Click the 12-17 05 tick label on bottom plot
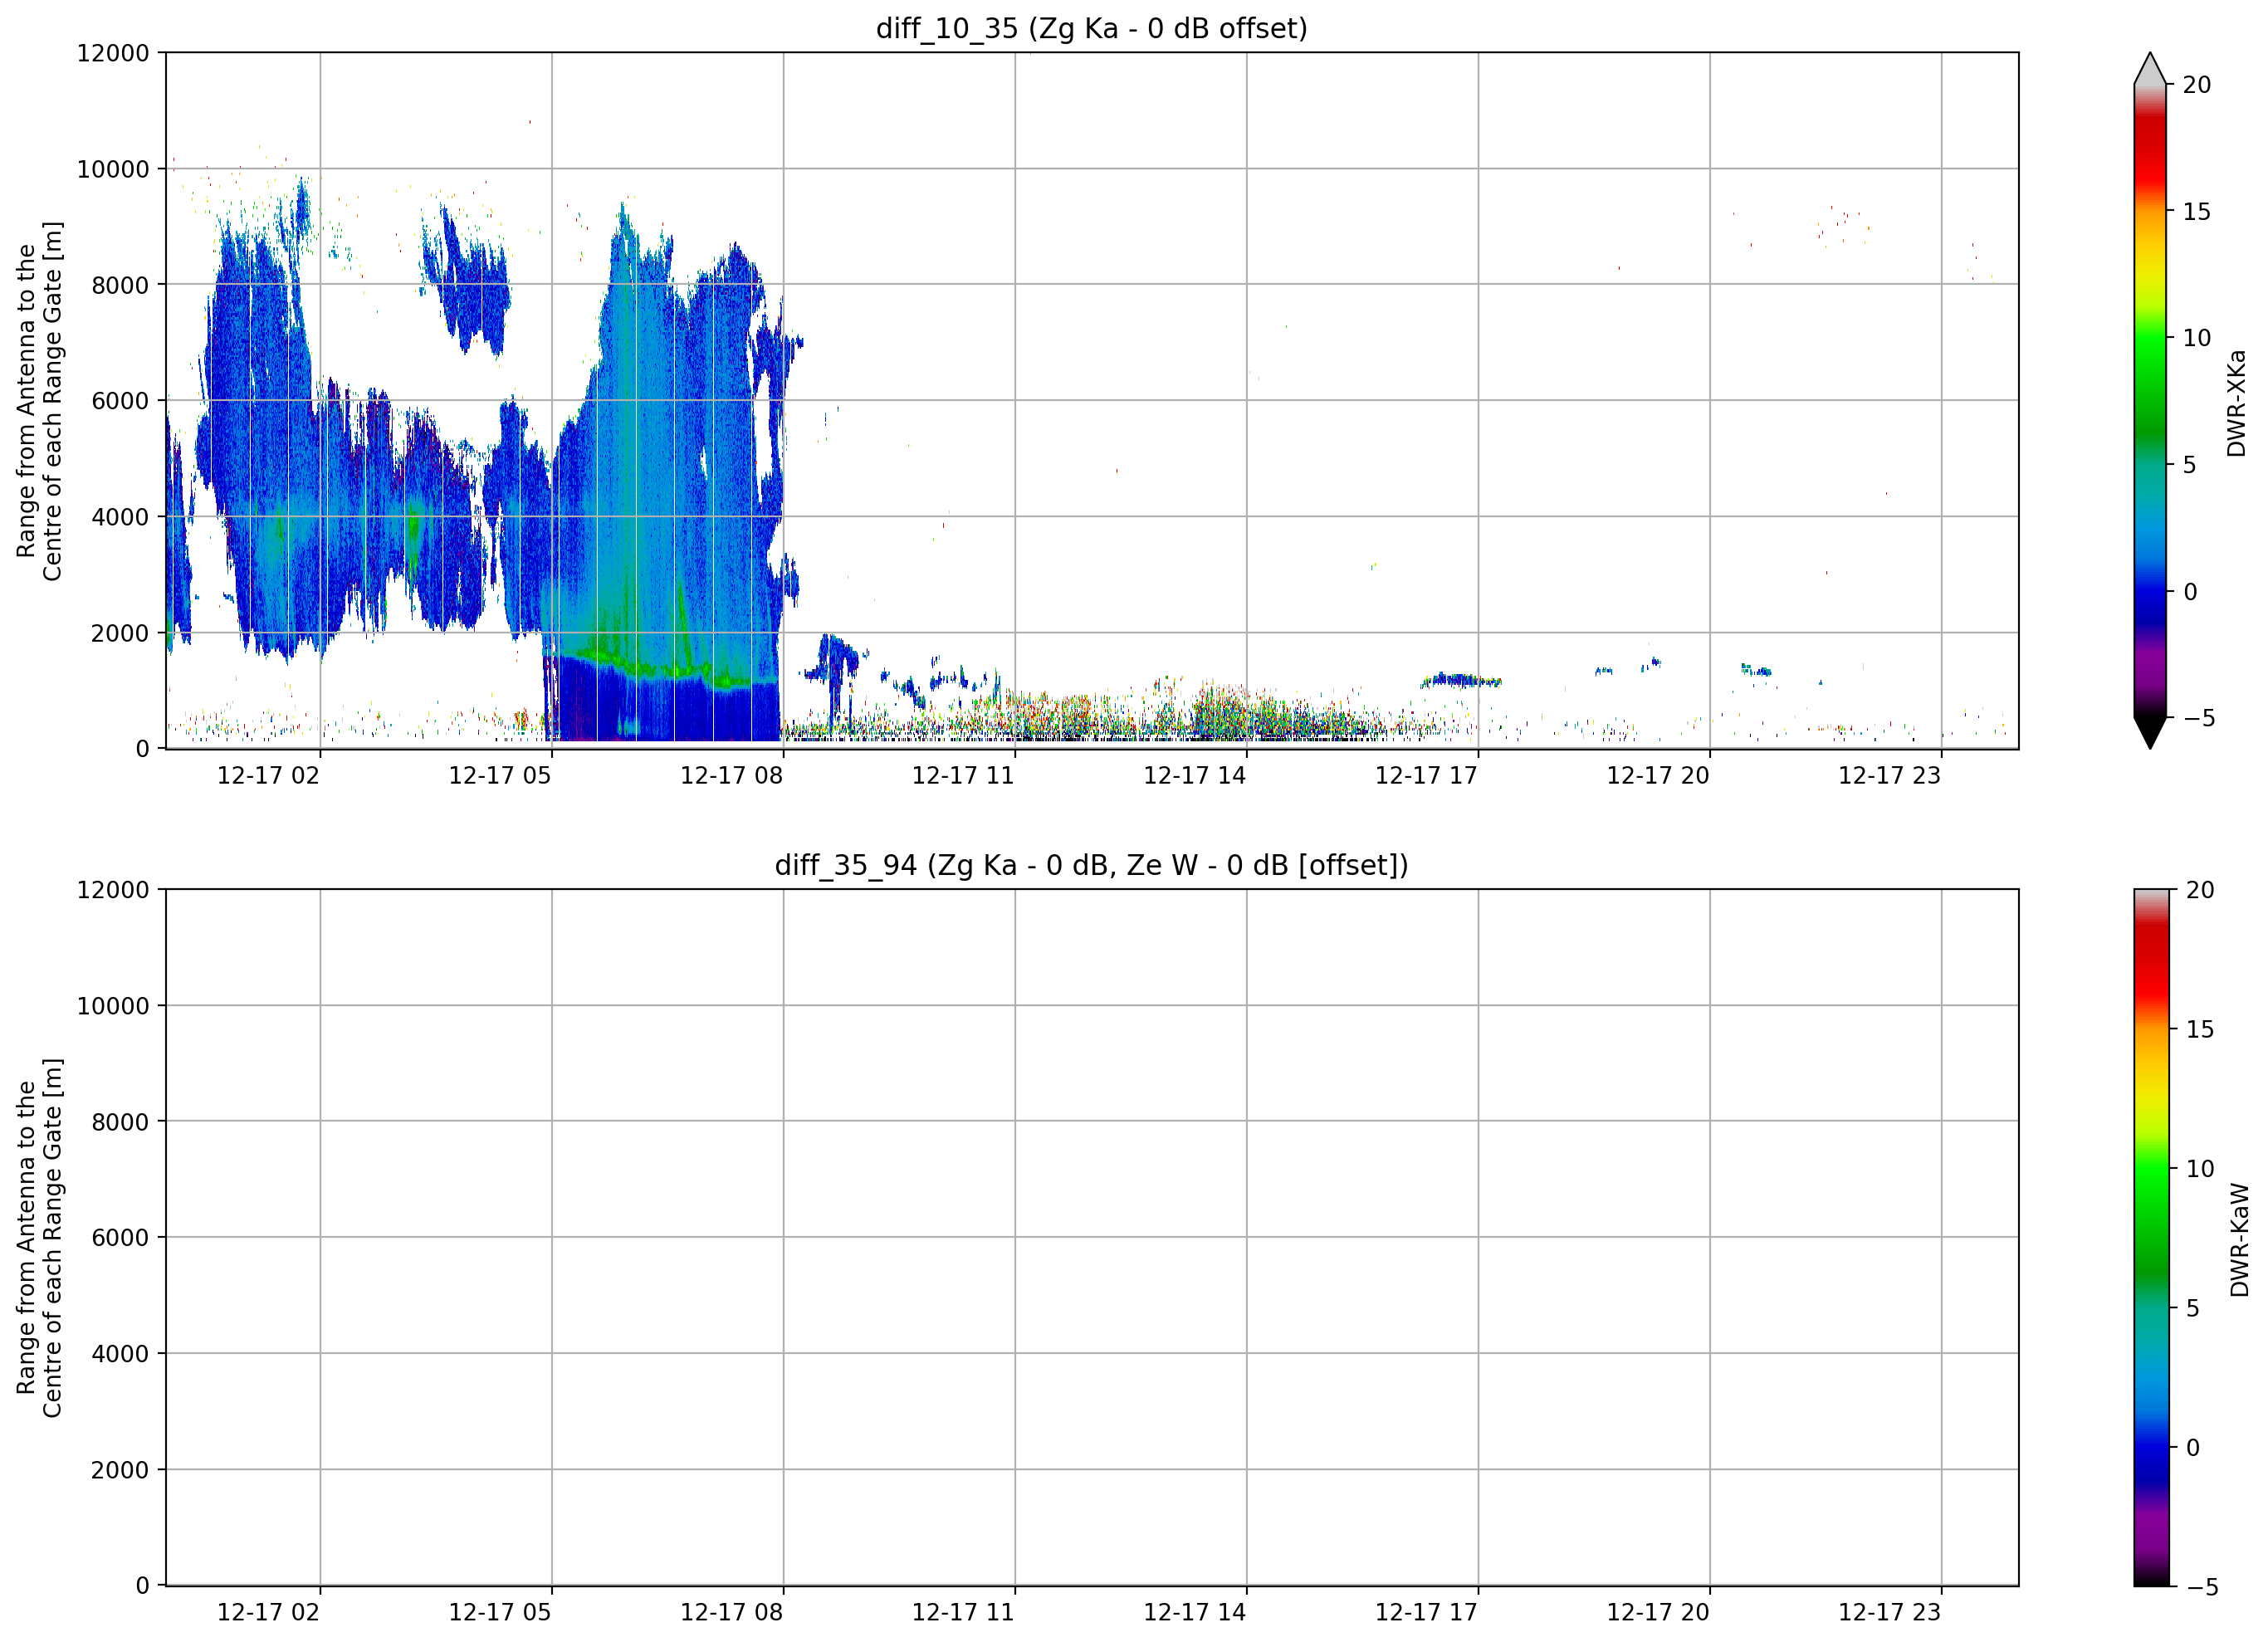The width and height of the screenshot is (2268, 1642). point(499,1612)
